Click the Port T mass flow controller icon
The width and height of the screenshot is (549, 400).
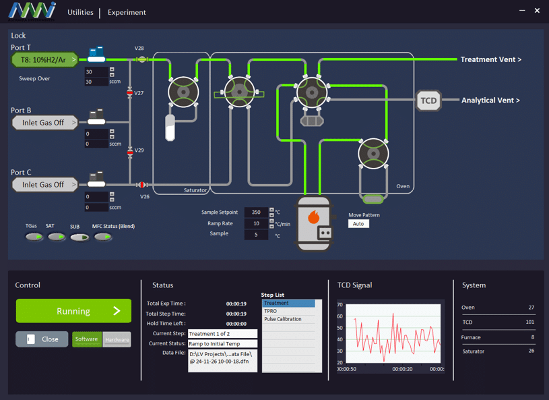tap(96, 54)
